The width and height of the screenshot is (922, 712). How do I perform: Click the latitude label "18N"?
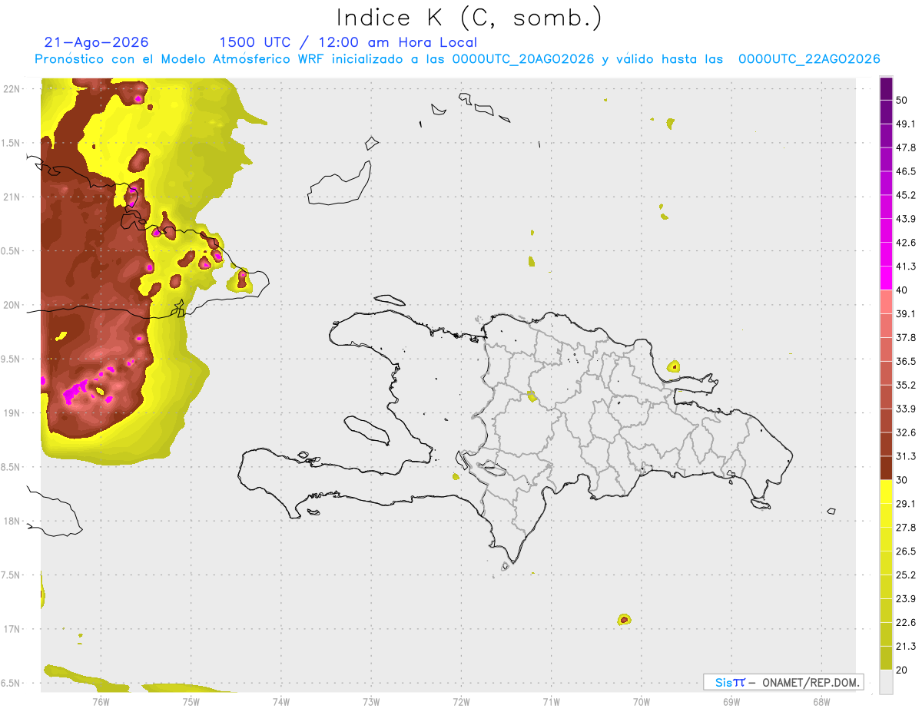coord(12,522)
